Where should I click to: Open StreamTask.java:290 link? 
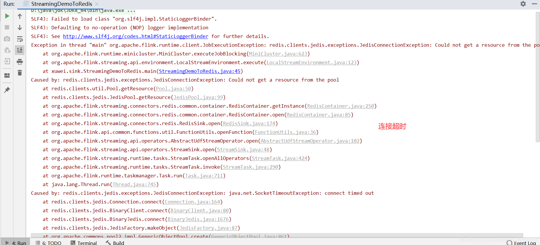coord(251,167)
